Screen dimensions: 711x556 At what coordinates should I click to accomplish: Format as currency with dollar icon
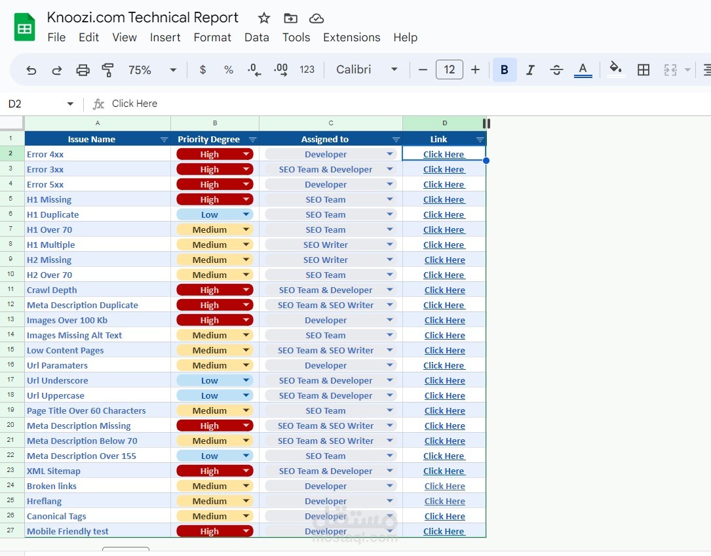point(202,69)
